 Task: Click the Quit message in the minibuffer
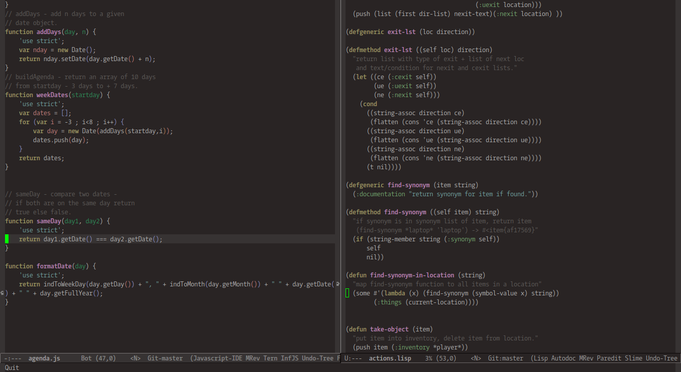point(12,367)
